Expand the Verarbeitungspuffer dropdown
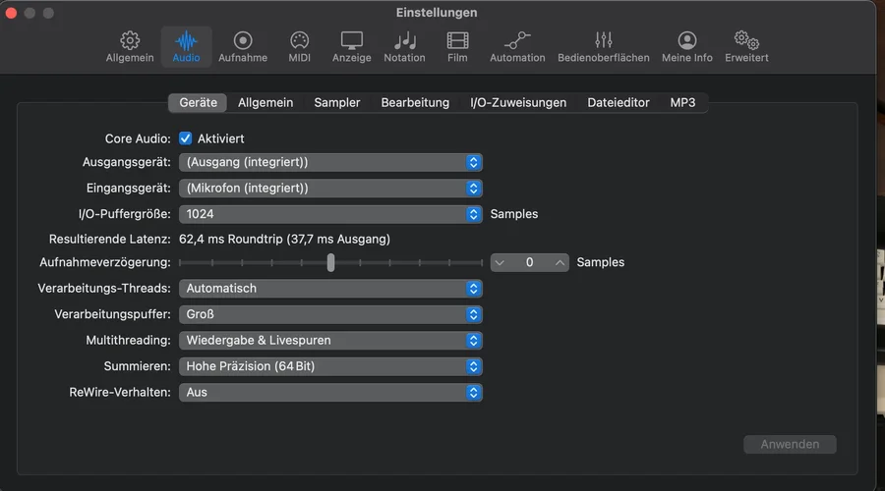Image resolution: width=885 pixels, height=491 pixels. [x=330, y=314]
